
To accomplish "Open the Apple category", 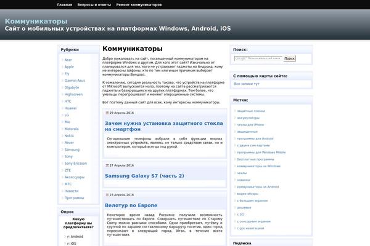I will pyautogui.click(x=69, y=67).
